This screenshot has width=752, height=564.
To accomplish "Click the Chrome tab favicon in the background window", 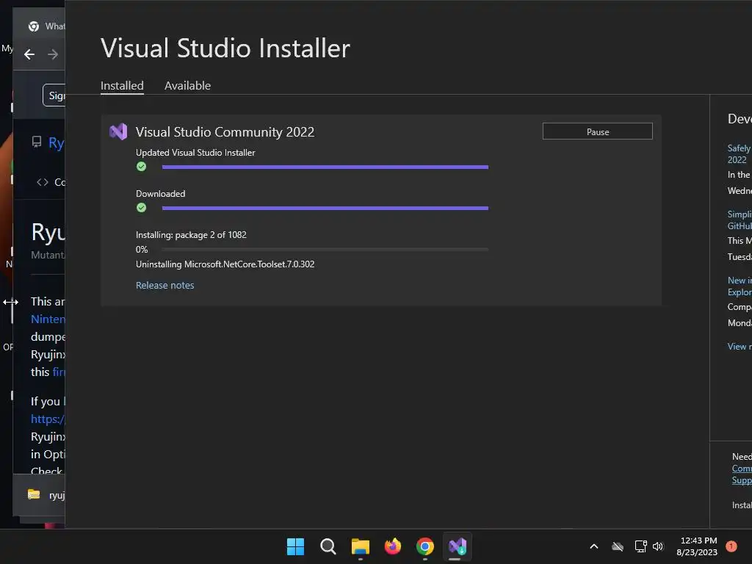I will point(34,26).
